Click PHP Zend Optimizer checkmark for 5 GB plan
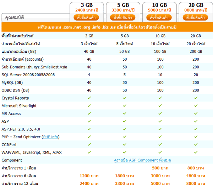This screenshot has width=213, height=188. tap(125, 137)
